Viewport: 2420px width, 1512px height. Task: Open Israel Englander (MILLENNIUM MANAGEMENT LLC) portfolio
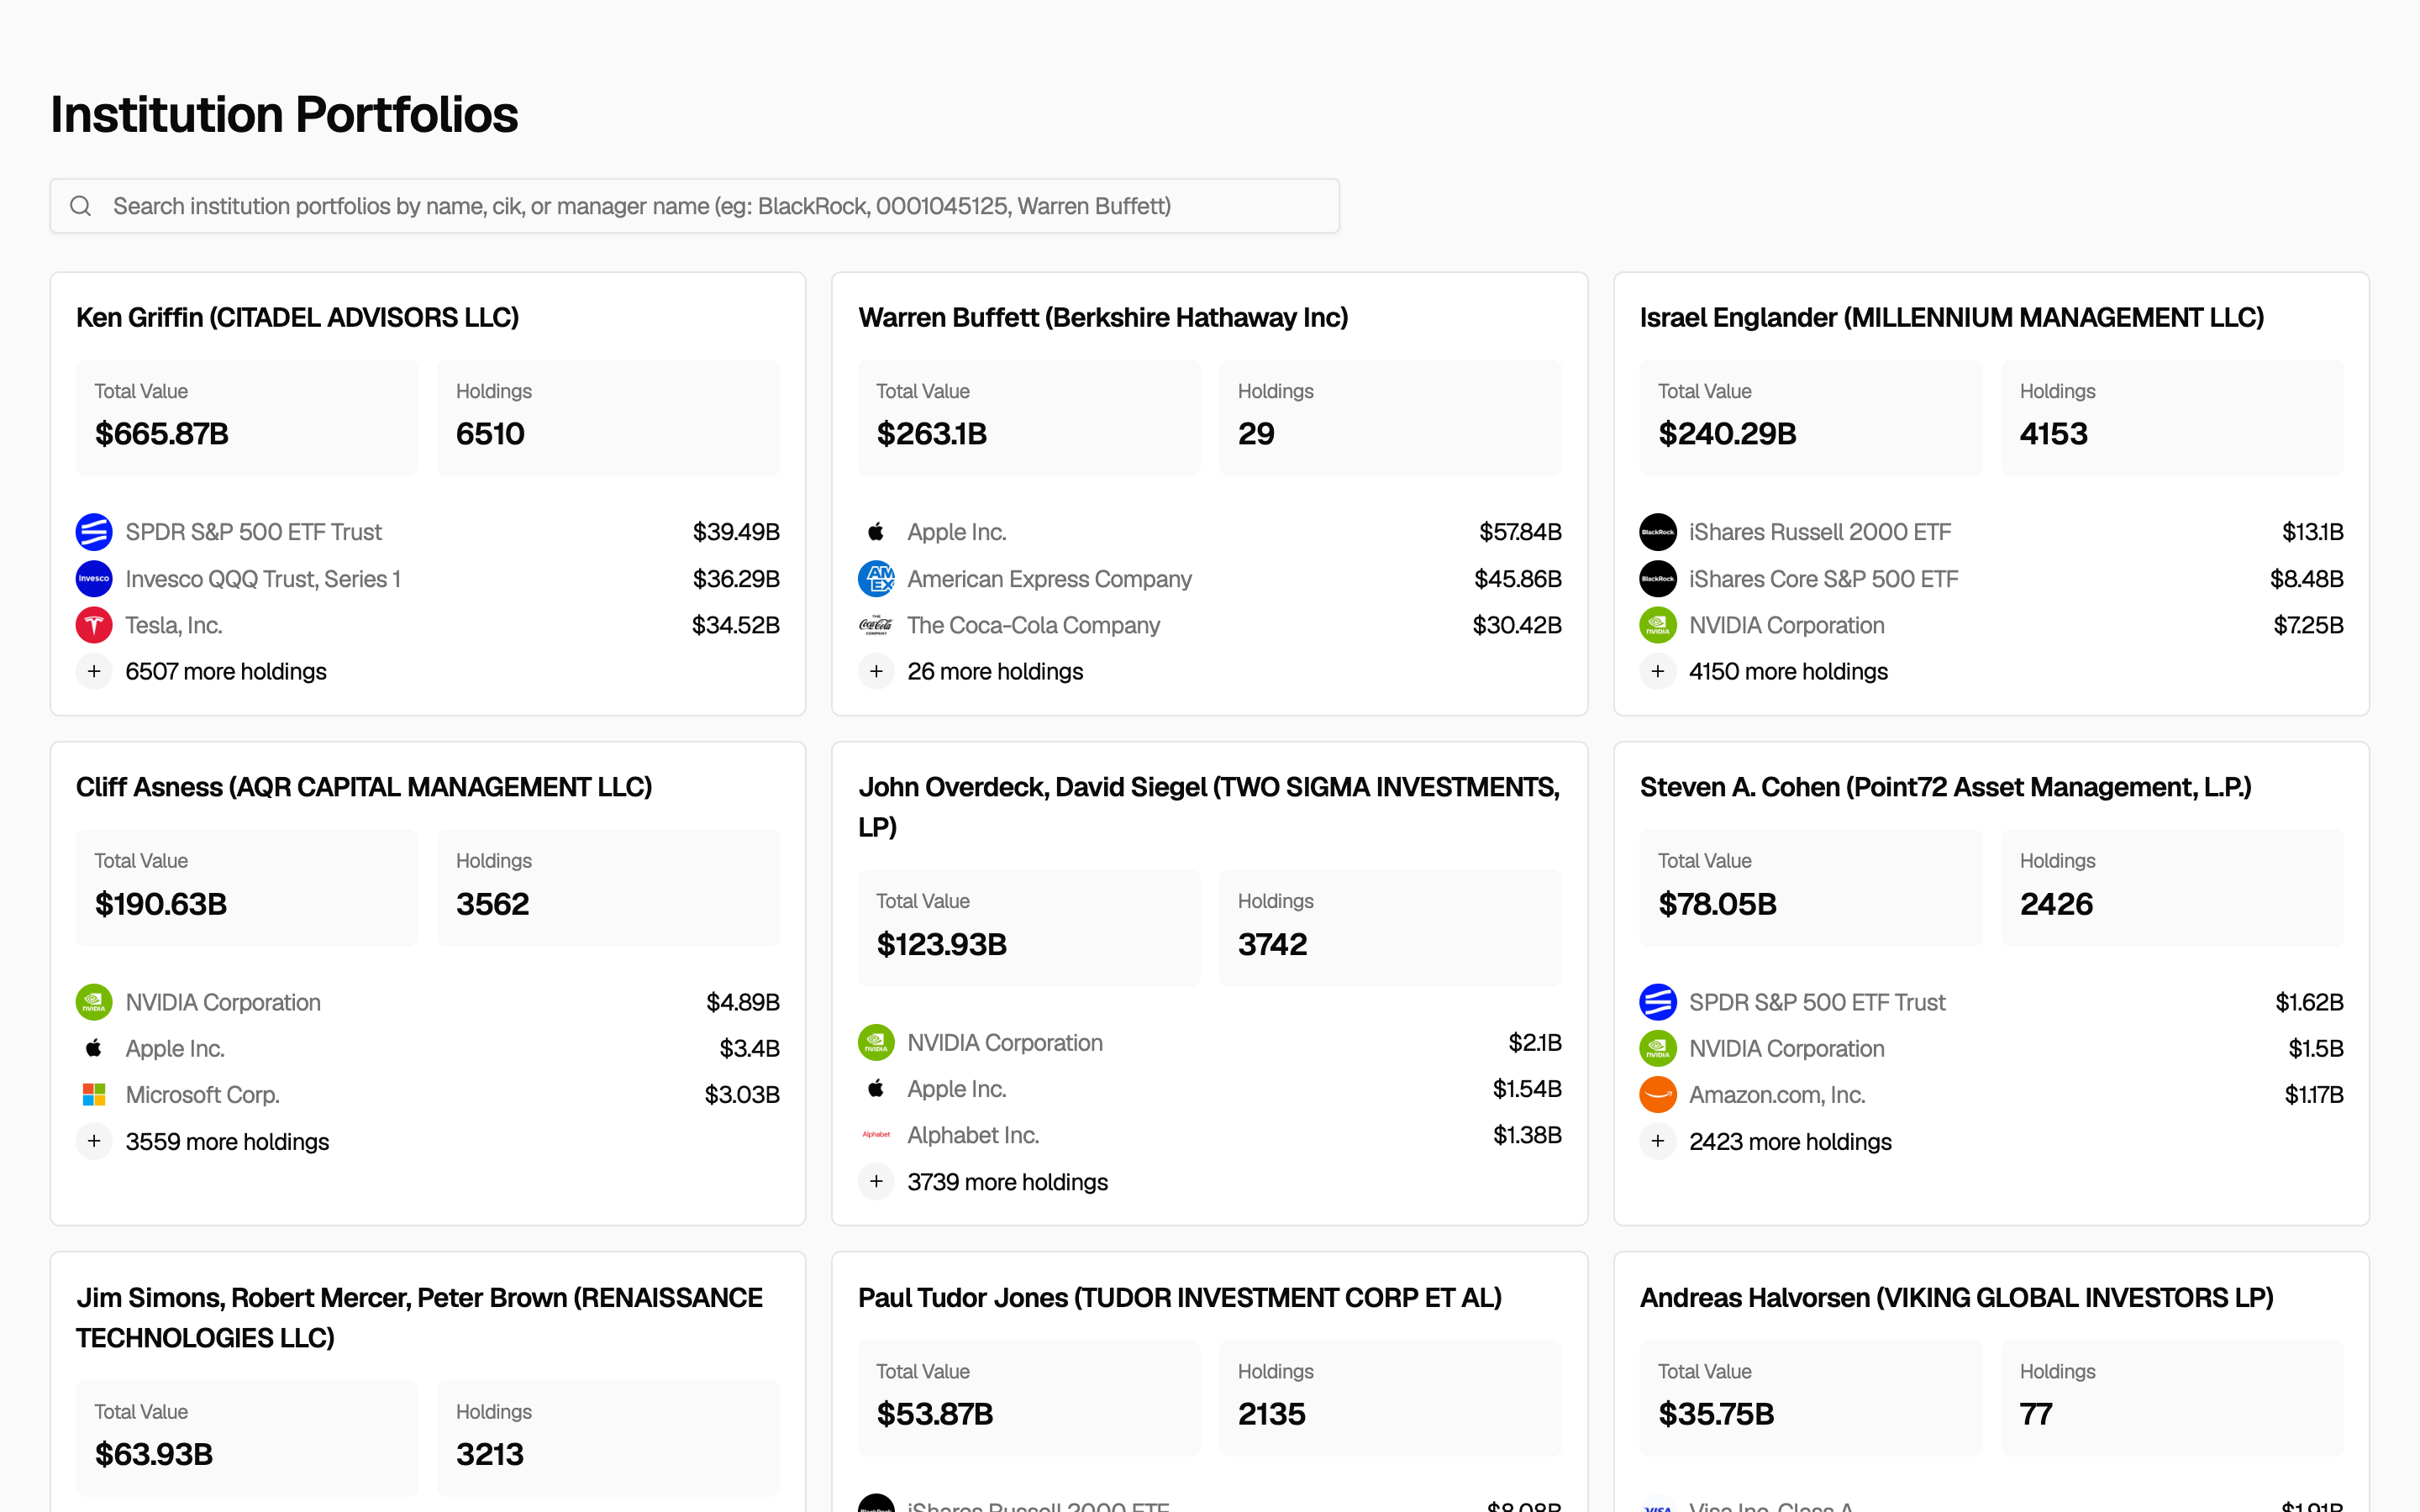click(1952, 318)
